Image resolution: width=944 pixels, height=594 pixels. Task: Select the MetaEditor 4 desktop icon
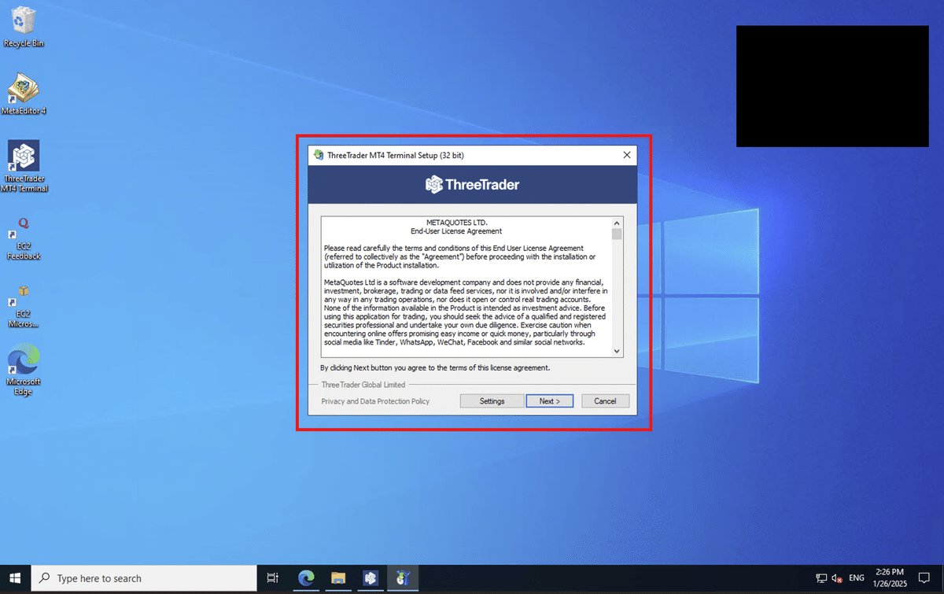pyautogui.click(x=24, y=94)
